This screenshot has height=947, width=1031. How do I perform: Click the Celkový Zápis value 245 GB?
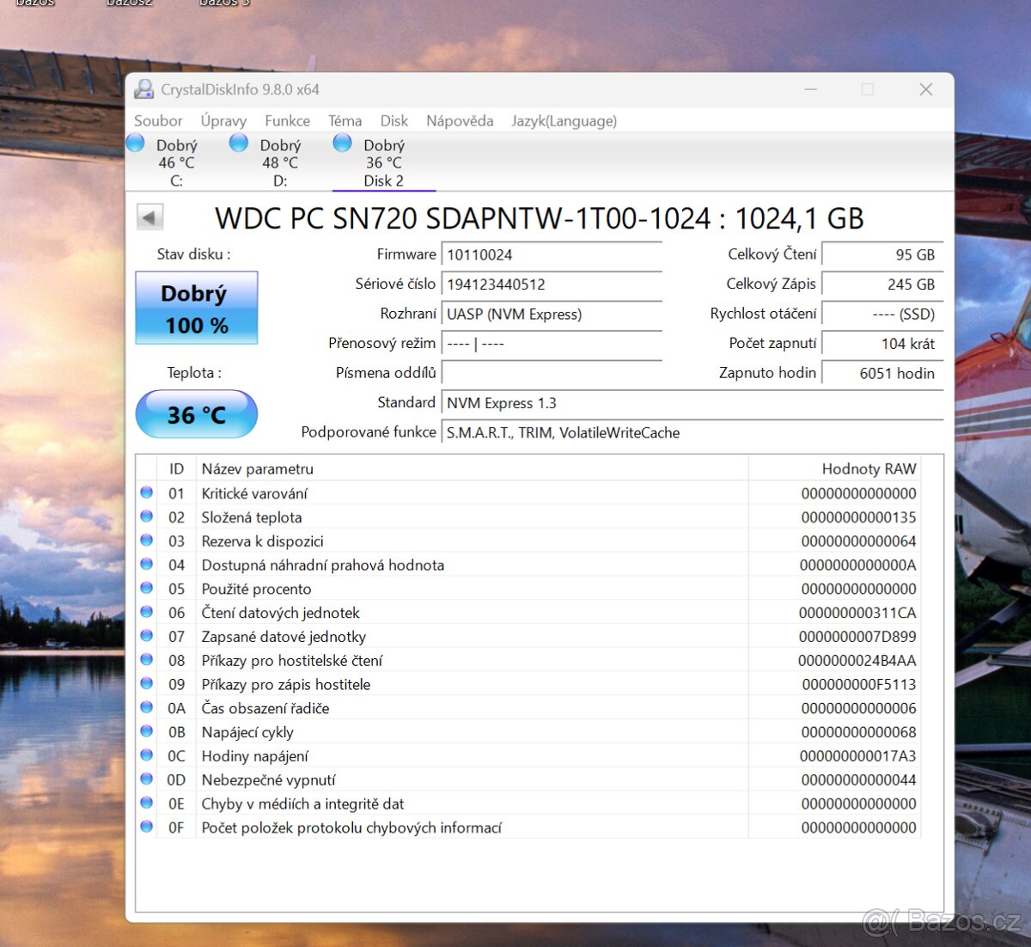coord(882,284)
